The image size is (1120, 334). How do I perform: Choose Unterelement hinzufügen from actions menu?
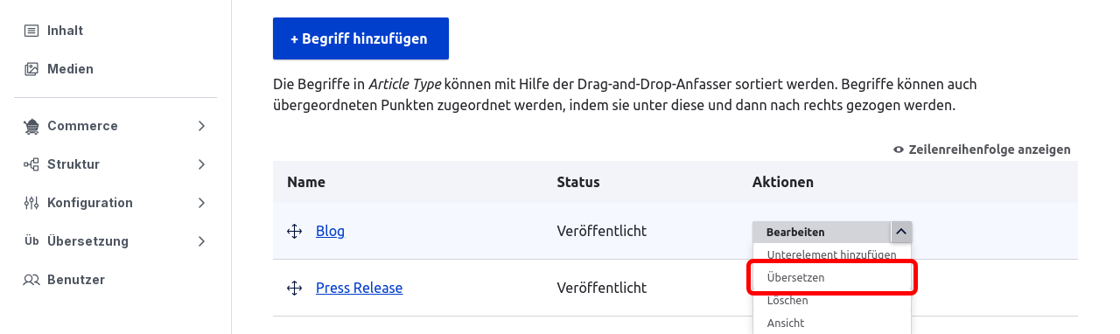point(832,254)
